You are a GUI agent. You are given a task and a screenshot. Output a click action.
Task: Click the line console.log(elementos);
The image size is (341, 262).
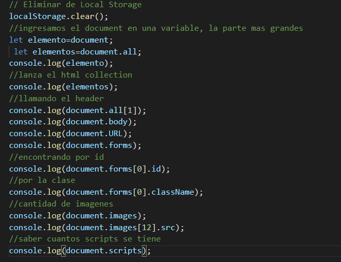[x=63, y=87]
